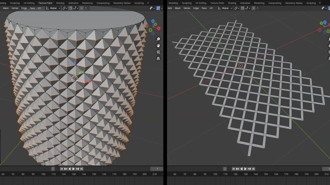This screenshot has width=330, height=185.
Task: Open UV Editing tab in left window
Action: 29,3
